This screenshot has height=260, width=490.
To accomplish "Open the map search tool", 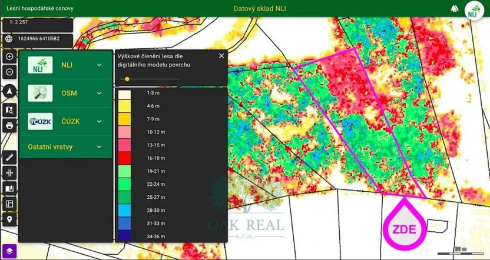I will tap(9, 110).
